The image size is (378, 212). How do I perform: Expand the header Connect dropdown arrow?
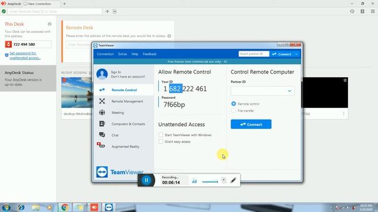coord(296,54)
